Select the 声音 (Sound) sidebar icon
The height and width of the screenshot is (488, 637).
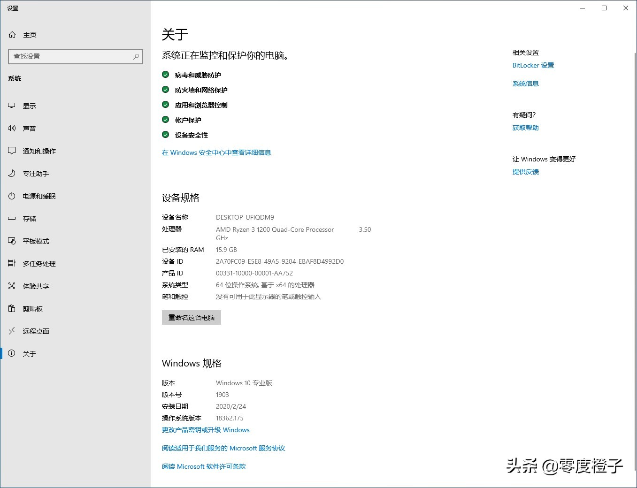(x=11, y=128)
